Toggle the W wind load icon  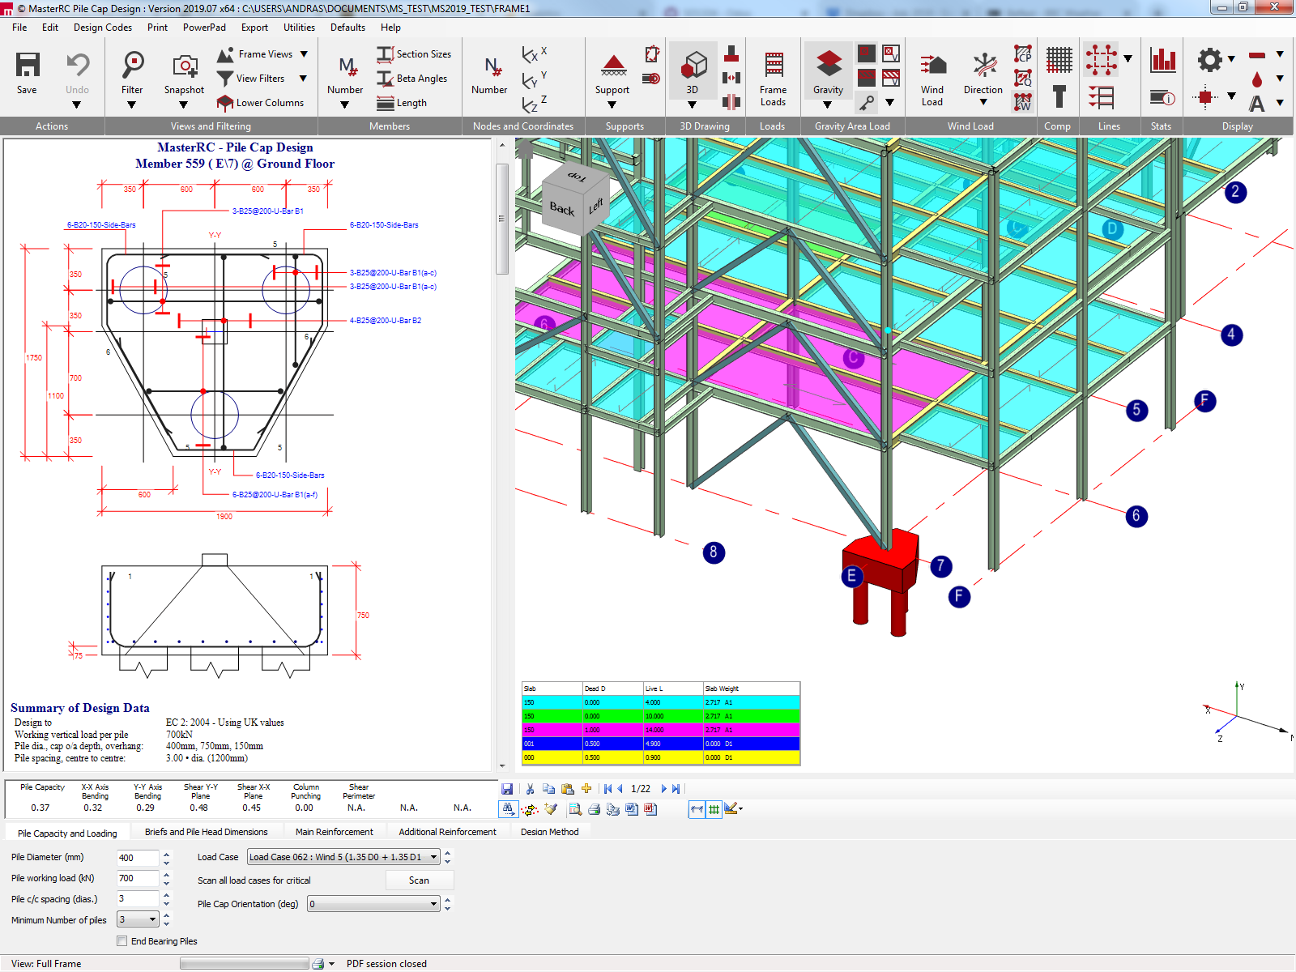pyautogui.click(x=1023, y=103)
